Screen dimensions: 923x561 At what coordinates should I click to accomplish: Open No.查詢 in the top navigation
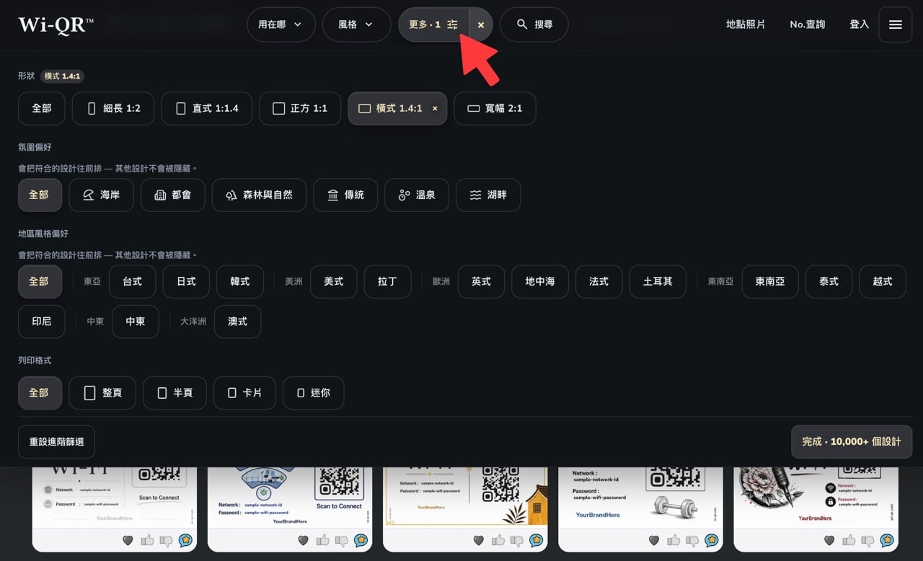point(808,25)
